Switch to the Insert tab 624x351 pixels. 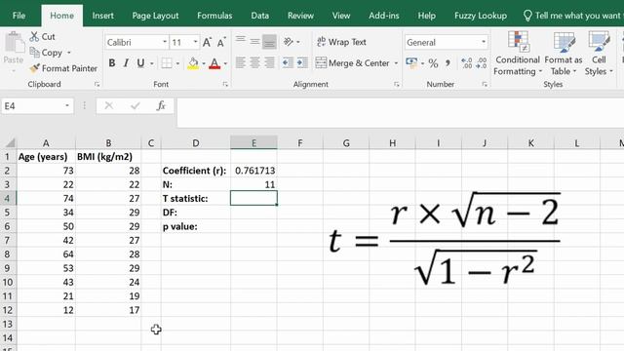coord(102,16)
